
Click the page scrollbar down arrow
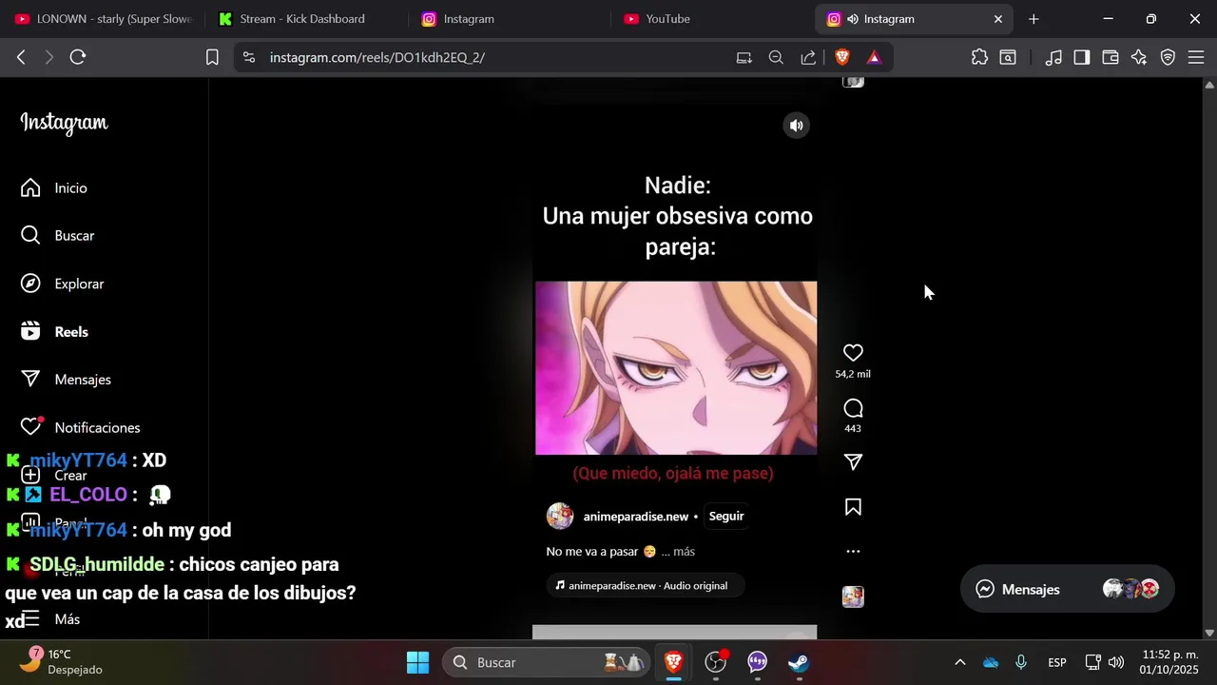tap(1209, 633)
